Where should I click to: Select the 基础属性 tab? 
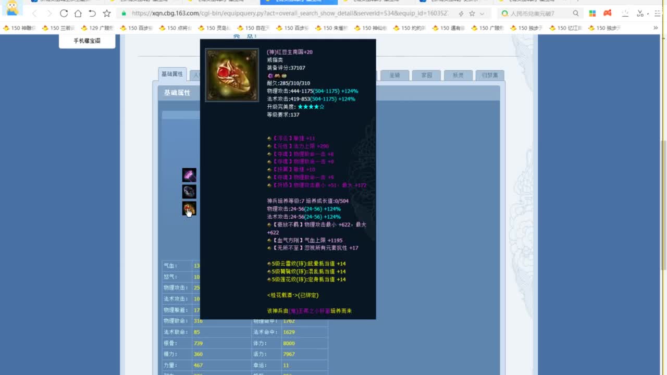click(x=172, y=74)
